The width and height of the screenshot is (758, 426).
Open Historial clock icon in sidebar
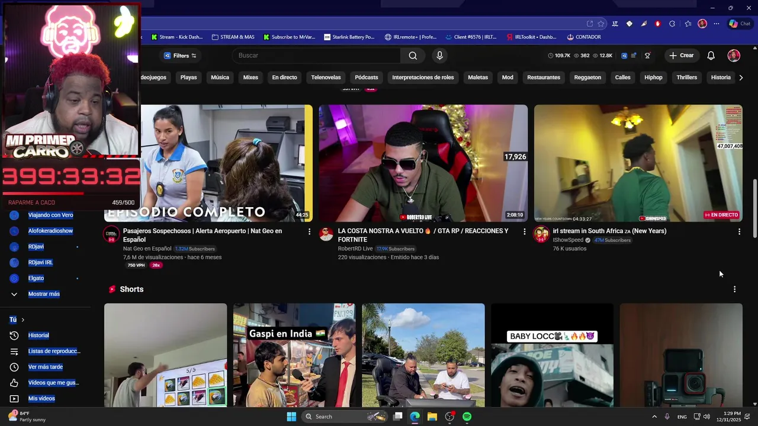[x=14, y=335]
